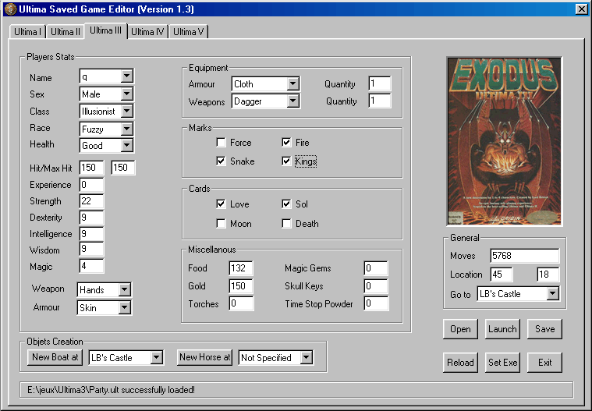
Task: Click the Food input field
Action: pyautogui.click(x=241, y=268)
